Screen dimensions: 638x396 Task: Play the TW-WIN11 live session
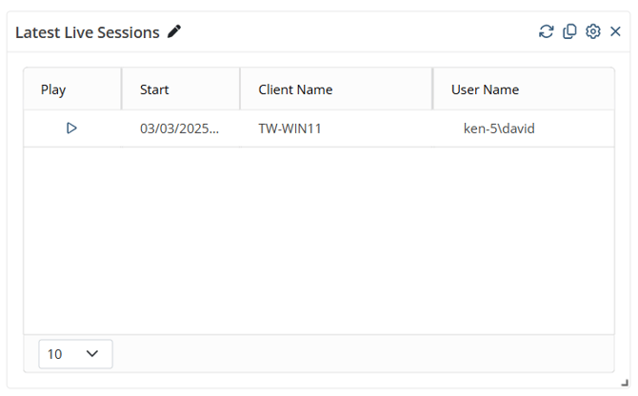[x=71, y=128]
